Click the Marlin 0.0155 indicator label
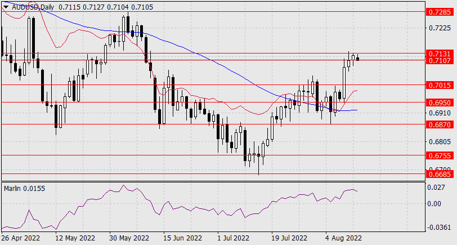457x245 pixels. [24, 187]
